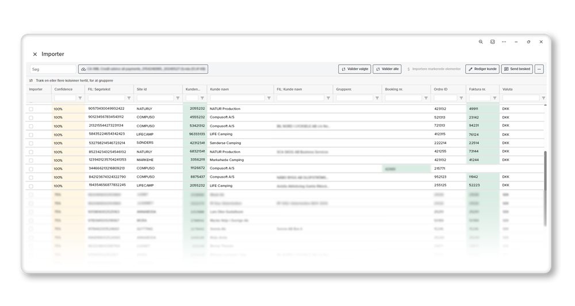Screen dimensions: 575x306
Task: Close the Importer panel with X icon
Action: click(35, 54)
